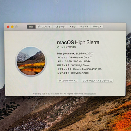This screenshot has width=131, height=131.
Task: Click the シリアル番号 label
Action: tap(63, 73)
